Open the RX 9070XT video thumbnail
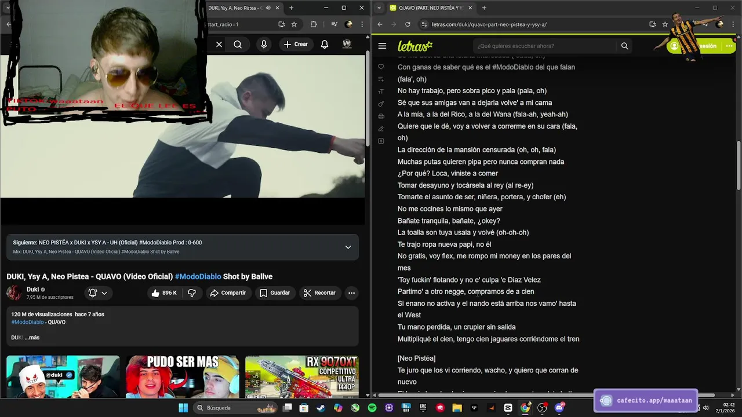Image resolution: width=742 pixels, height=417 pixels. [301, 376]
